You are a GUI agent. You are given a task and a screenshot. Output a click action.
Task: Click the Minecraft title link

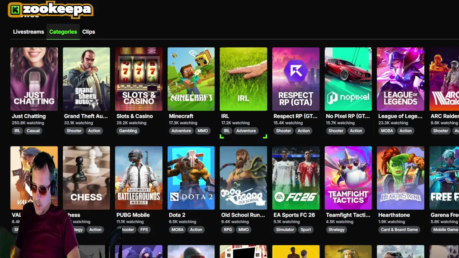click(181, 116)
